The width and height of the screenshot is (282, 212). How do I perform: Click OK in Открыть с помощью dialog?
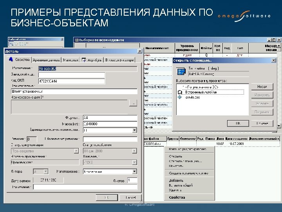pos(238,124)
